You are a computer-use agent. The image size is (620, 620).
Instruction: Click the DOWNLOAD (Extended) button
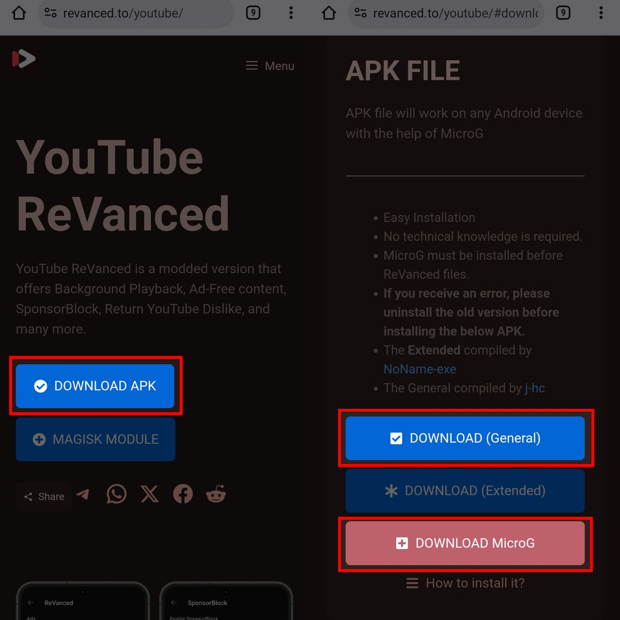pos(465,491)
